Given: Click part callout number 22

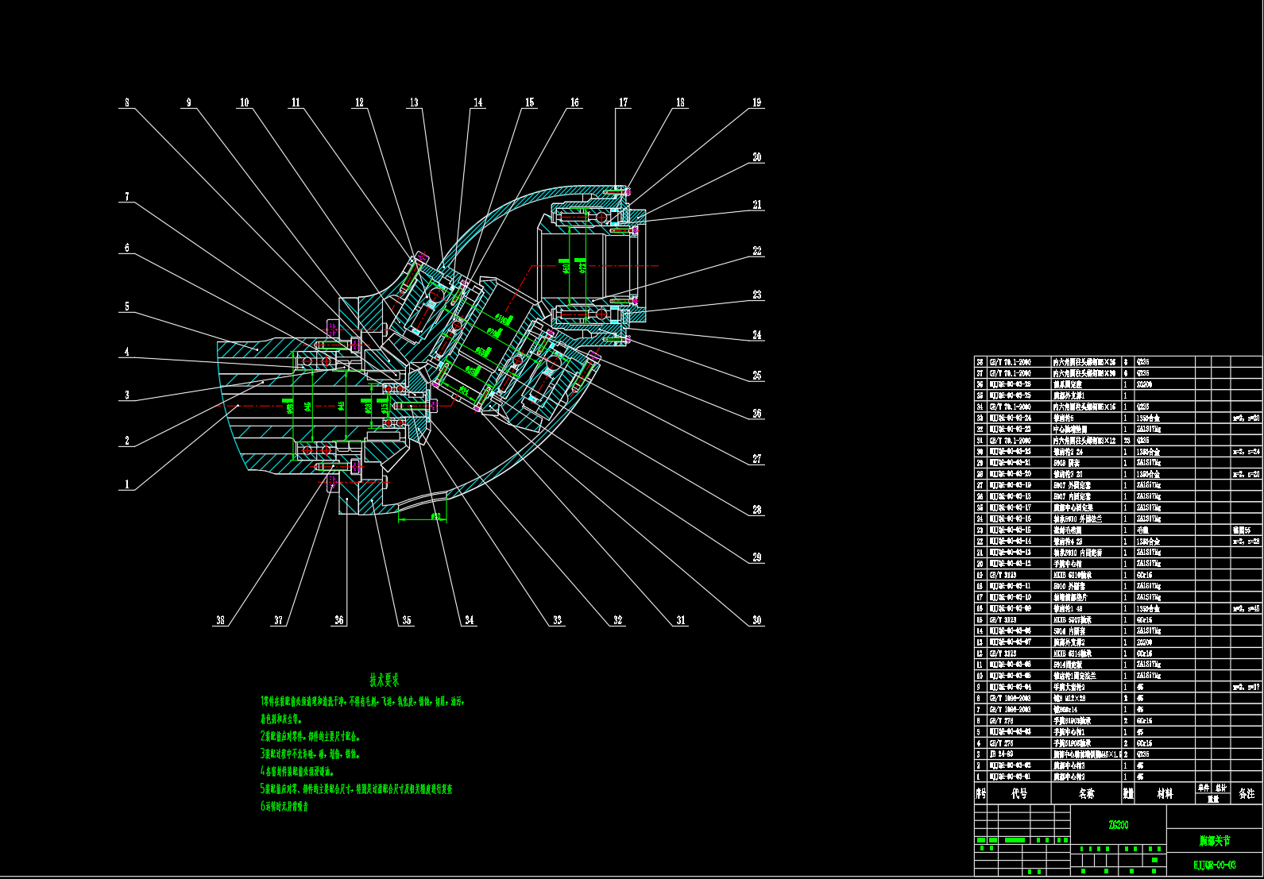Looking at the screenshot, I should click(x=756, y=251).
